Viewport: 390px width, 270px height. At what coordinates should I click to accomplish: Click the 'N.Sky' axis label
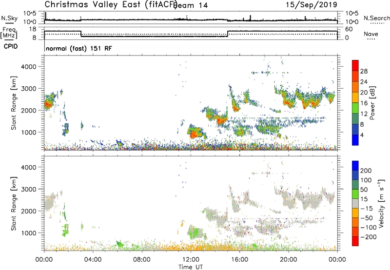(x=9, y=18)
